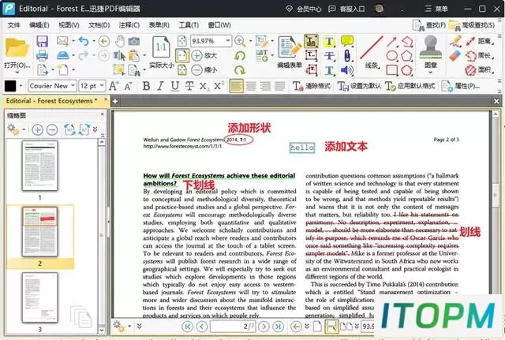Expand the text color dropdown arrow
505x340 pixels.
coord(21,86)
